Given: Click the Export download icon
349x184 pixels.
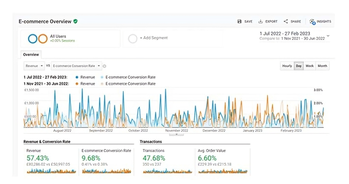Looking at the screenshot, I should coord(261,22).
